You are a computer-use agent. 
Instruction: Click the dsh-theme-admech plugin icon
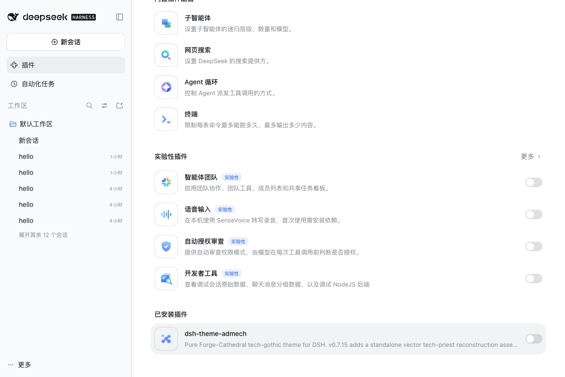(x=166, y=339)
